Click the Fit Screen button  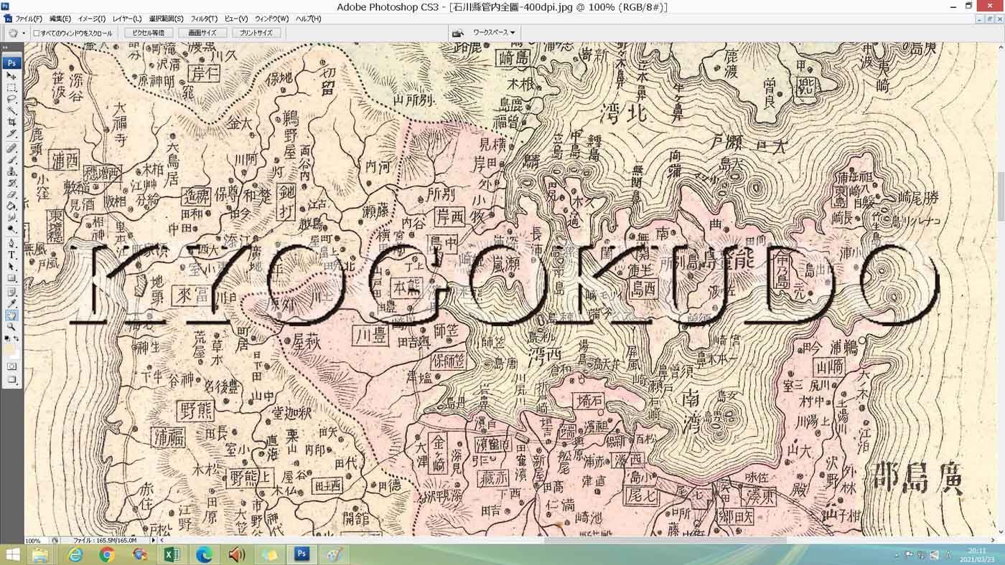[202, 33]
